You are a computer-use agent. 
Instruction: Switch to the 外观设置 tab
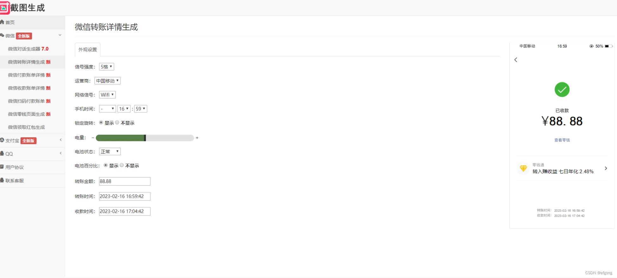[88, 50]
